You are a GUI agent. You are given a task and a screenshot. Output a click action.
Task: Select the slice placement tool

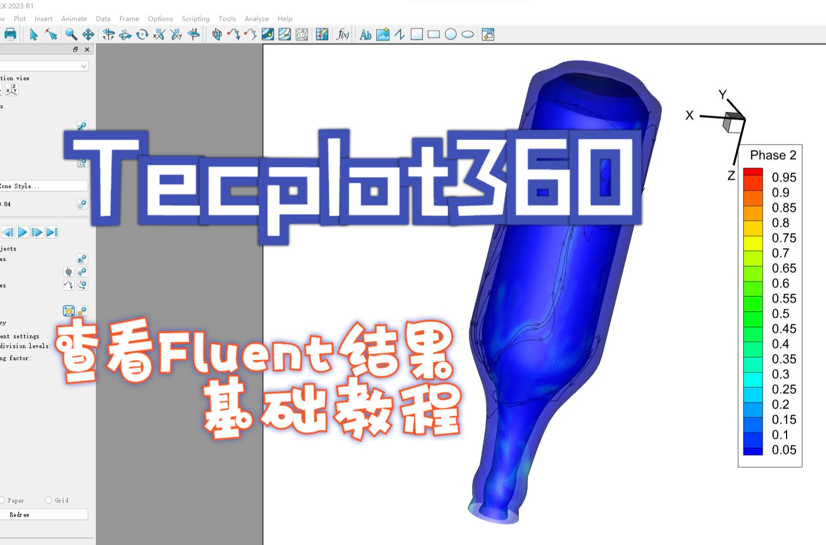coord(217,35)
